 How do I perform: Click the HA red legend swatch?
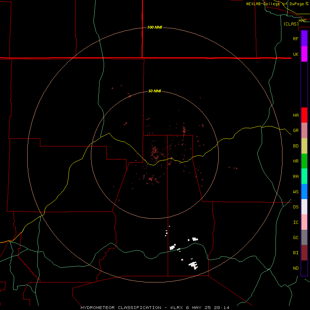tap(304, 115)
